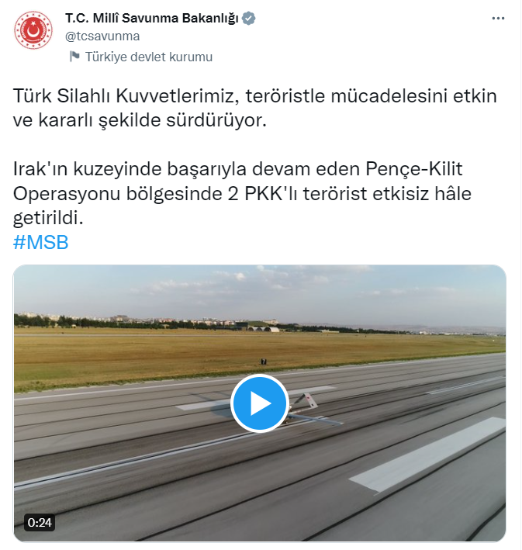This screenshot has width=522, height=550.
Task: Click the drone's tail fin in the video
Action: click(308, 400)
